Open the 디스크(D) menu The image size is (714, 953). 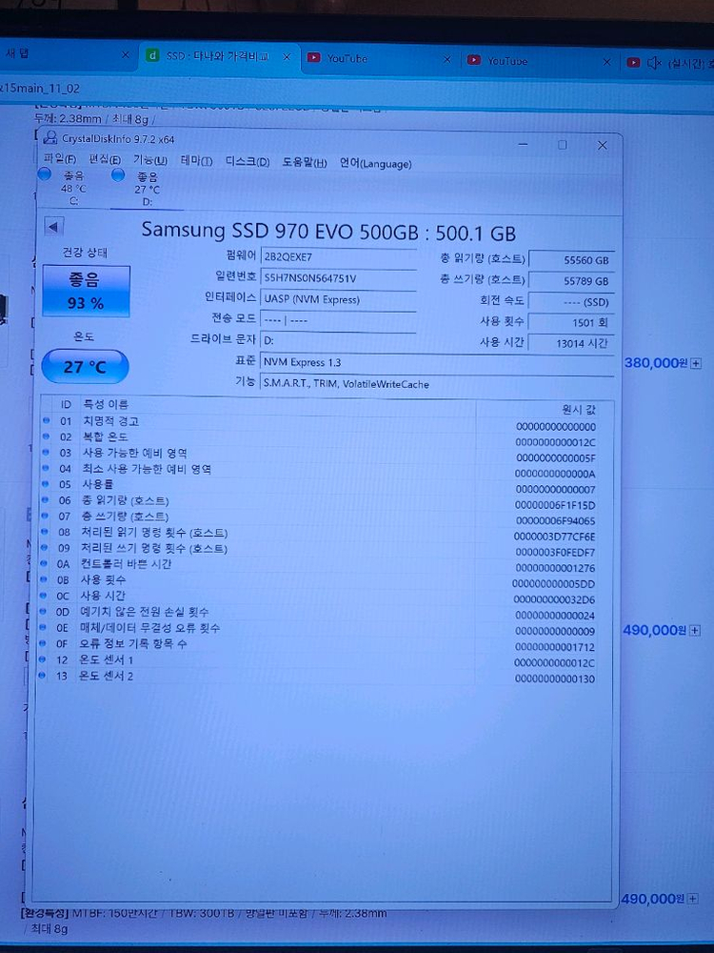248,162
